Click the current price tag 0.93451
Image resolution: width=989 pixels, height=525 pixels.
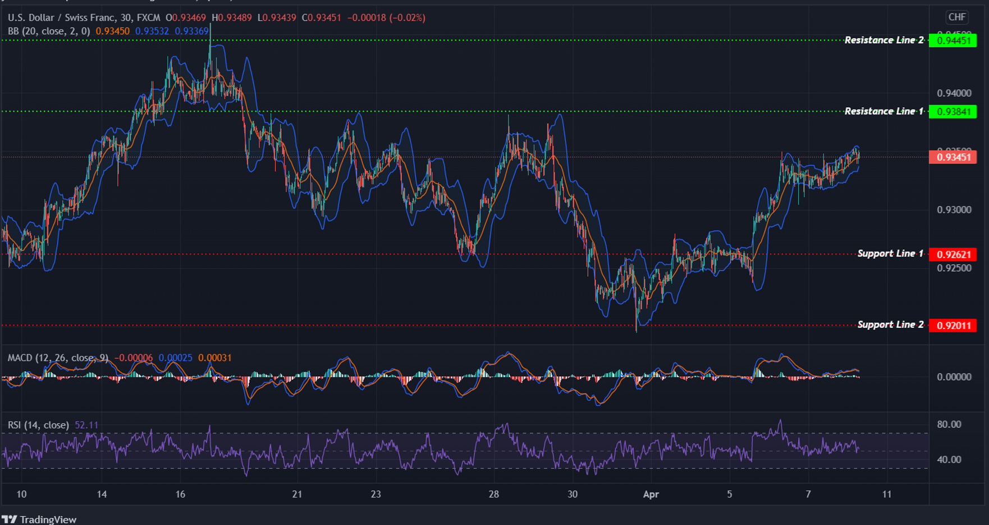(x=954, y=158)
